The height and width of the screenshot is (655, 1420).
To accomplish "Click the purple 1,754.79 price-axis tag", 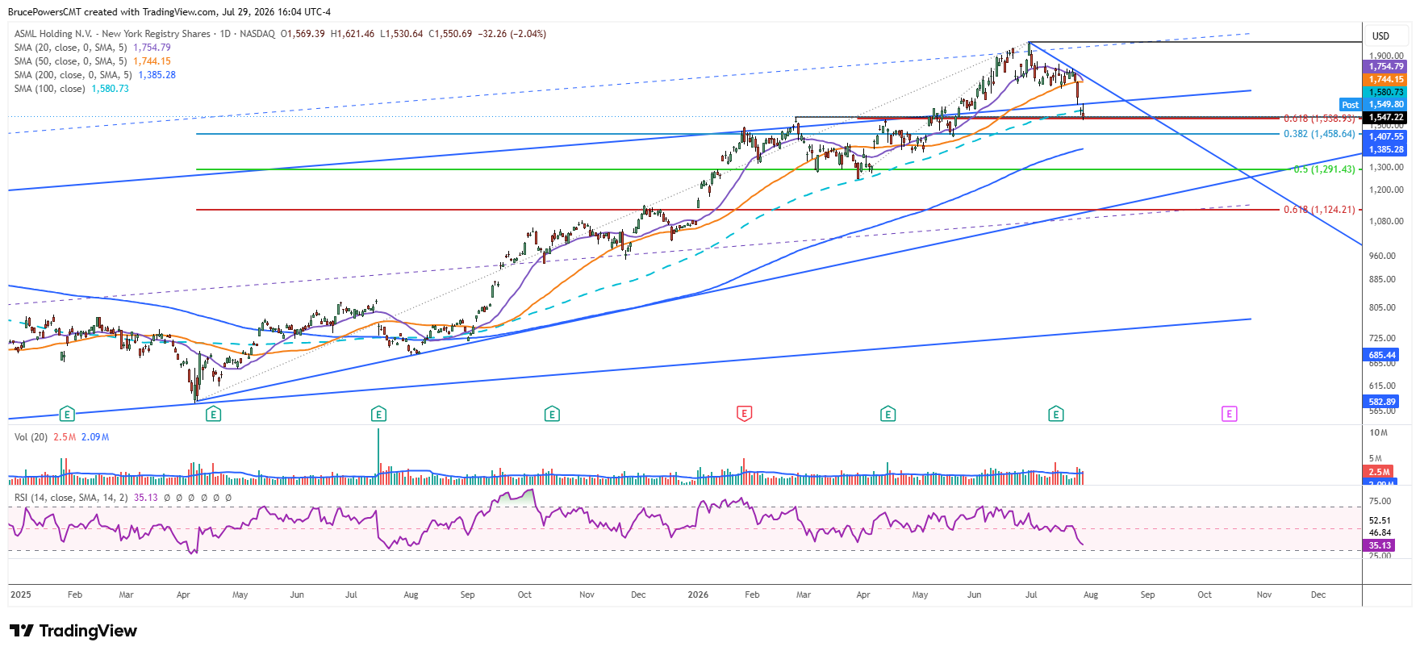I will 1386,66.
